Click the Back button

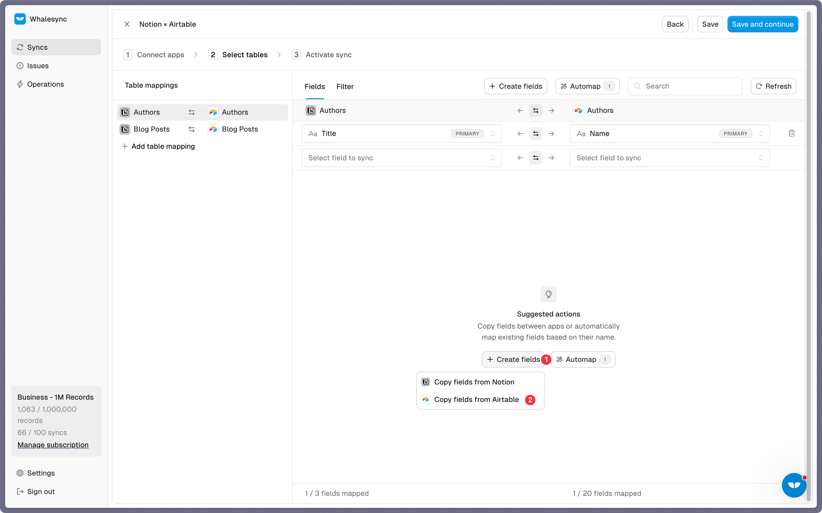coord(675,24)
